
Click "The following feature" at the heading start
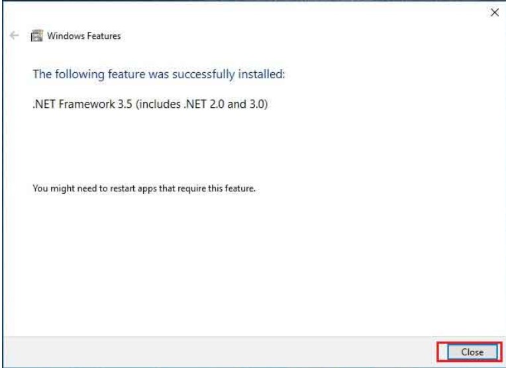click(x=79, y=74)
